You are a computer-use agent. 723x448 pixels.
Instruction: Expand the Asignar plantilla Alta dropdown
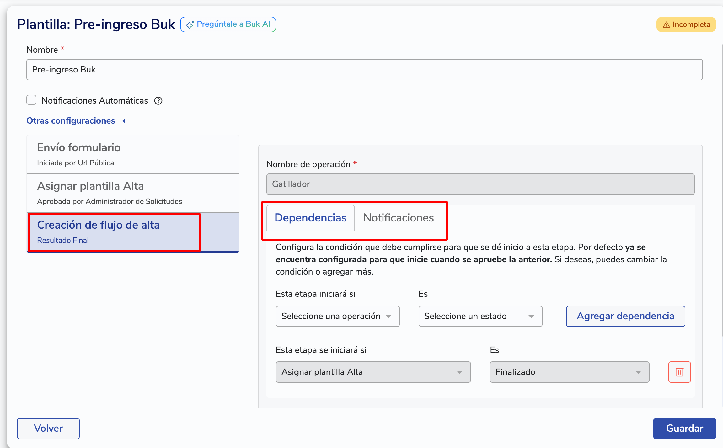point(373,372)
